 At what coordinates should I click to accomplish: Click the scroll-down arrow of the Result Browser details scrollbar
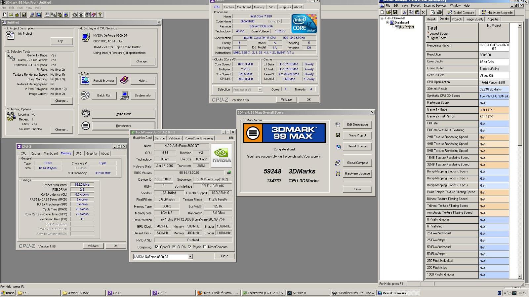(520, 276)
